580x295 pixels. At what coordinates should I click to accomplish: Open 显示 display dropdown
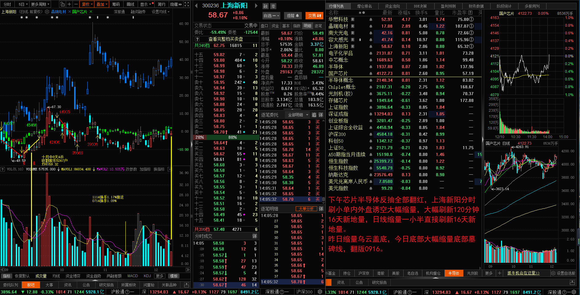tap(146, 4)
